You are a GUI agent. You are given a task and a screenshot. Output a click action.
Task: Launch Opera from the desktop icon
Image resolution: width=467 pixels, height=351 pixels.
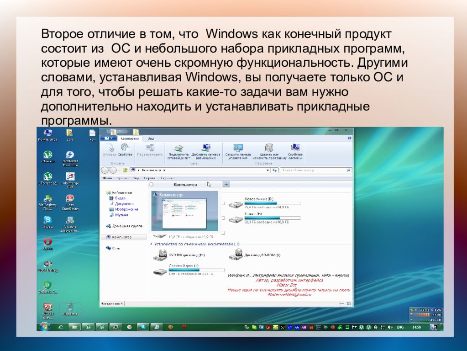click(47, 244)
